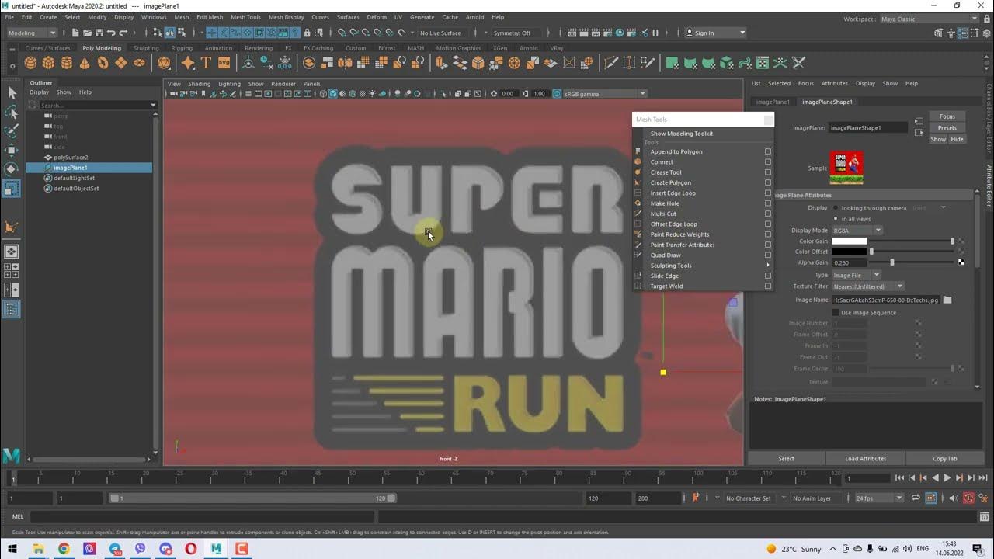This screenshot has height=559, width=994.
Task: Open the Texture Filter dropdown
Action: [x=868, y=286]
